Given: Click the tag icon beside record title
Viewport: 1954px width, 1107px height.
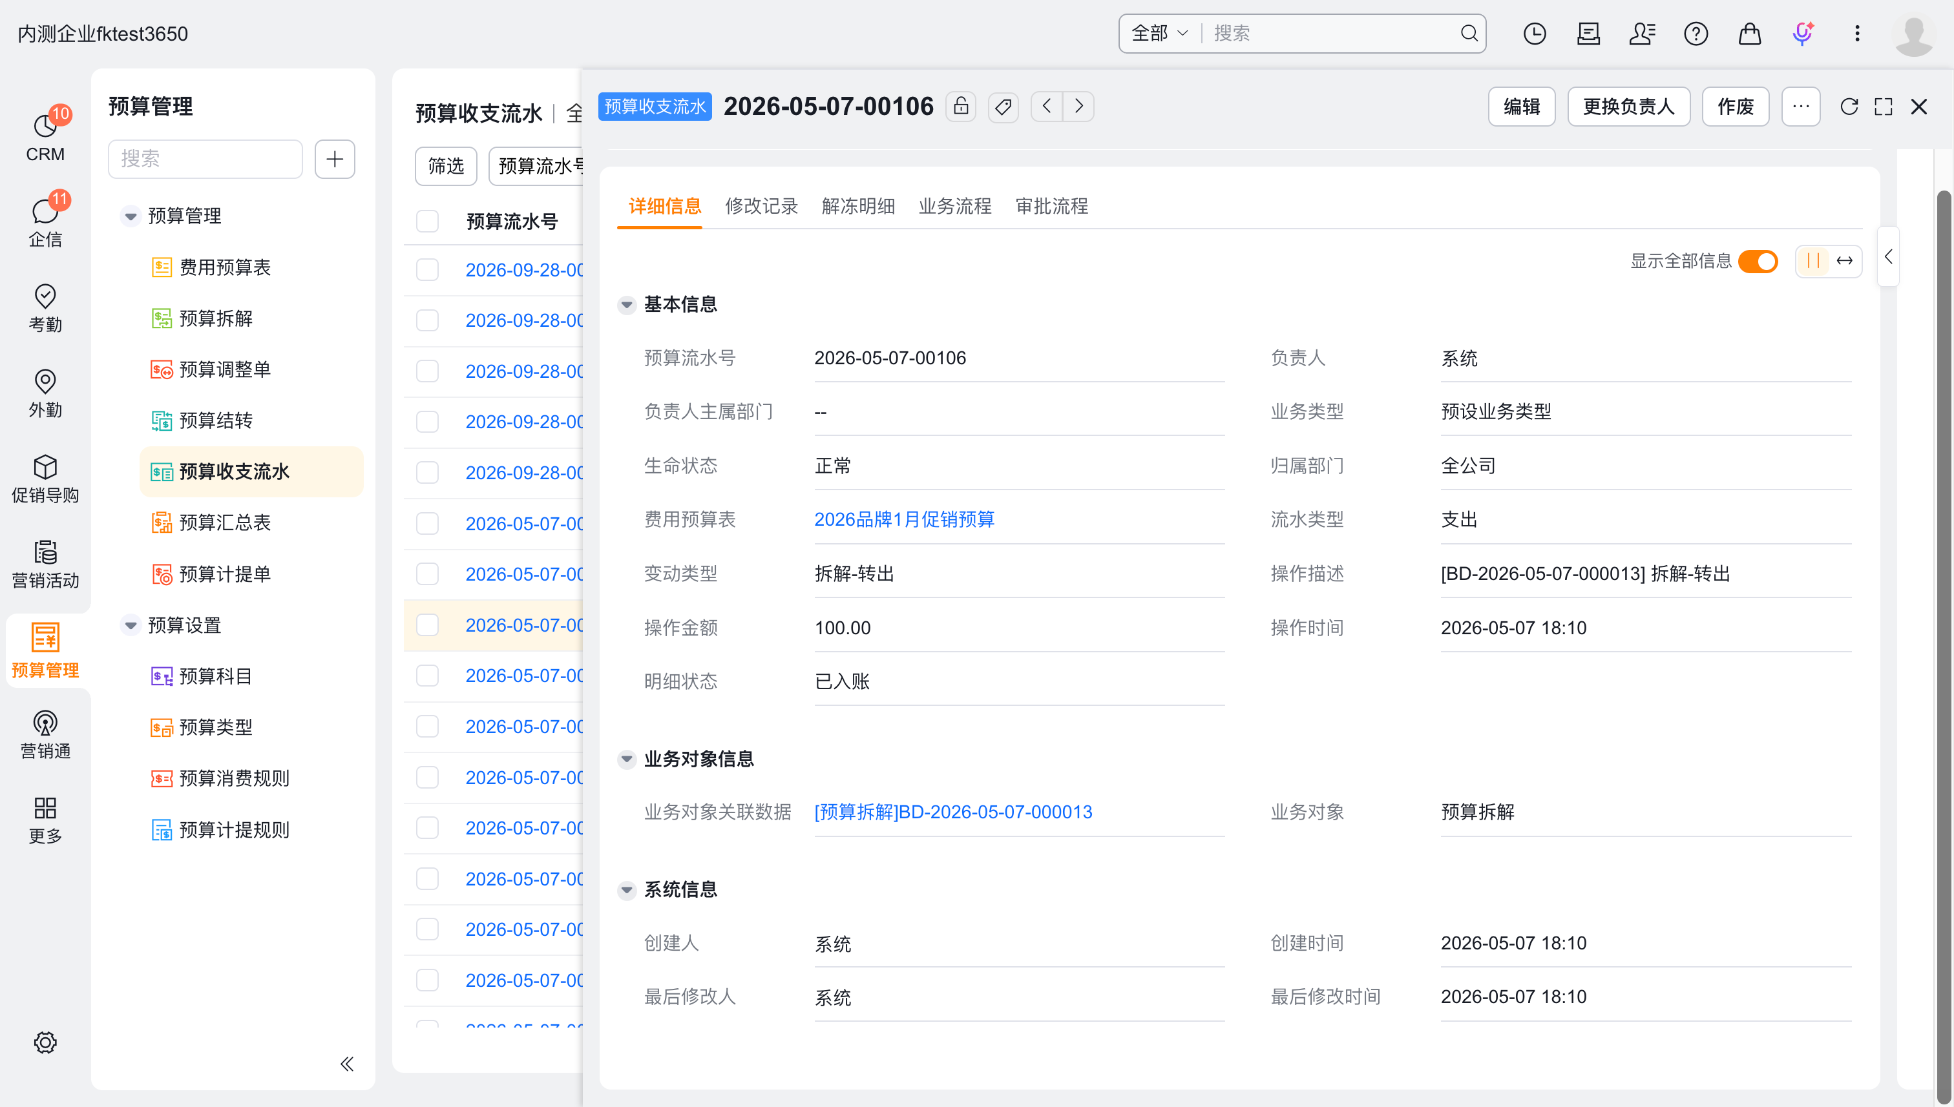Looking at the screenshot, I should (1002, 107).
